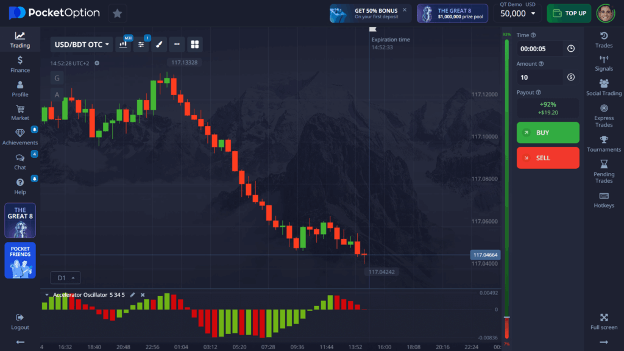
Task: Select the drawing tools brush icon
Action: click(160, 44)
